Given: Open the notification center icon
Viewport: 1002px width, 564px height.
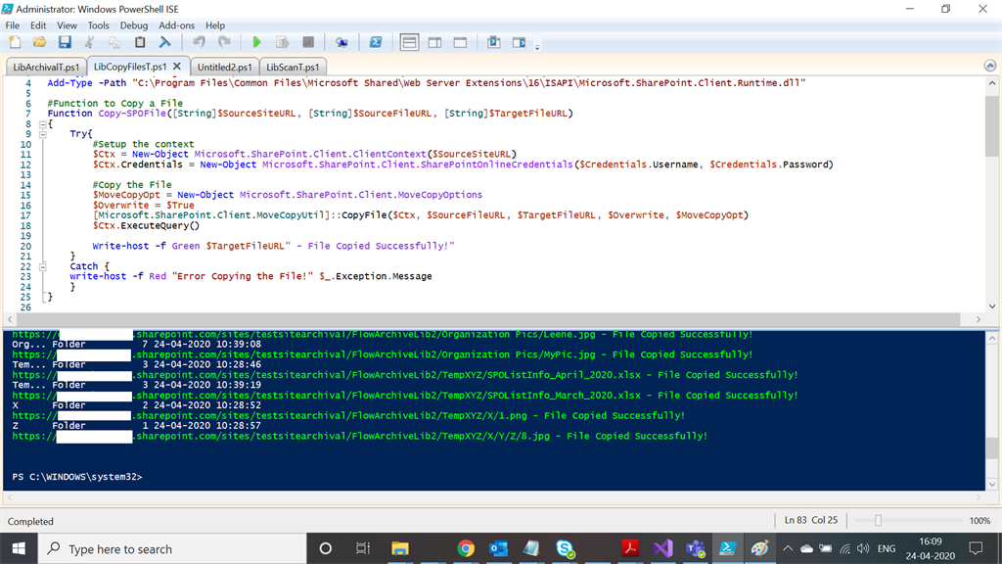Looking at the screenshot, I should (x=976, y=548).
